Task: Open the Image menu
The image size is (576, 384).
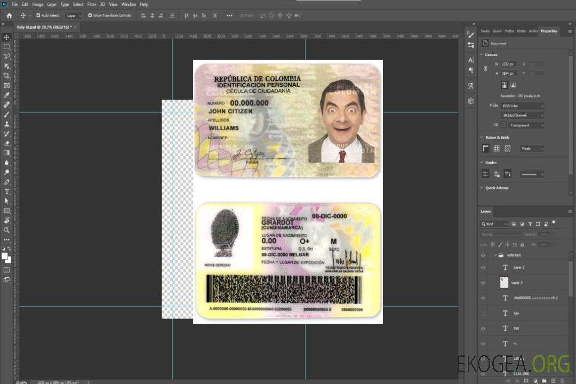Action: [x=38, y=4]
